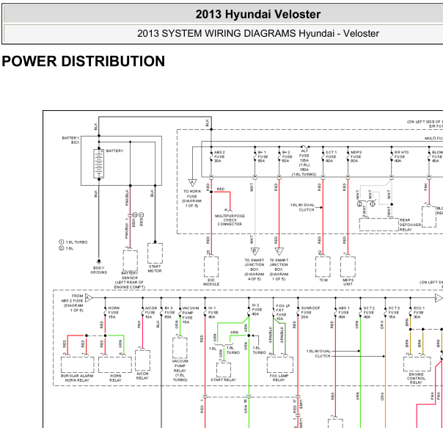The width and height of the screenshot is (443, 428).
Task: Click the 'B+ 2 FUSE 50A' label
Action: [x=287, y=156]
